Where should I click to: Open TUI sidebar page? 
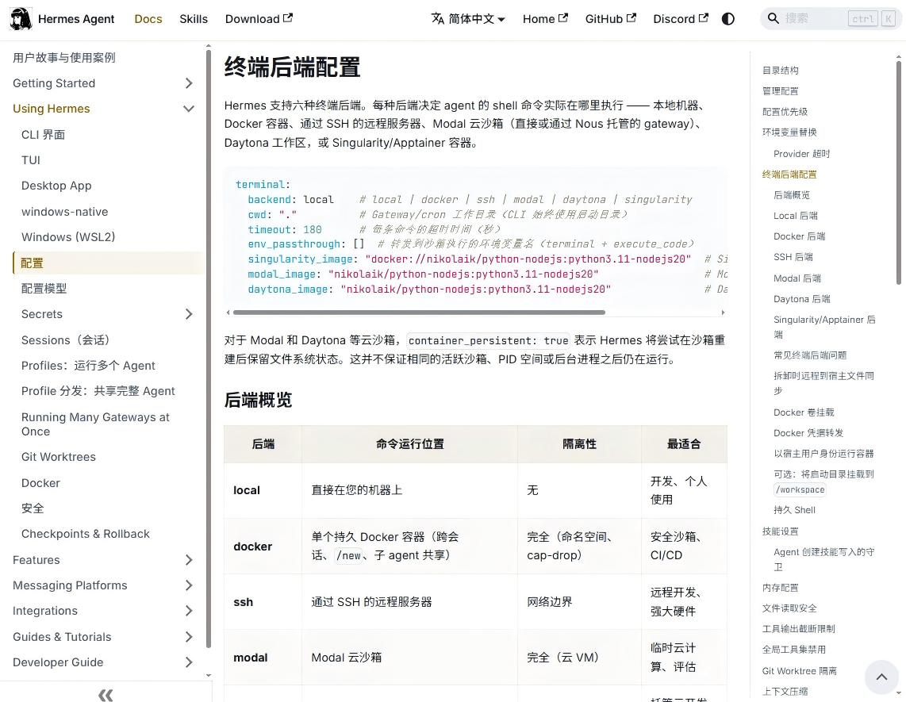(31, 160)
